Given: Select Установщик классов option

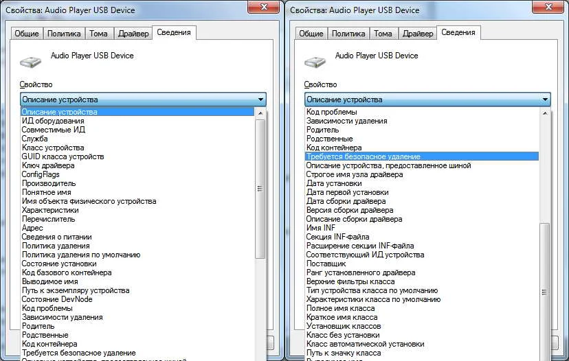Looking at the screenshot, I should (x=422, y=326).
